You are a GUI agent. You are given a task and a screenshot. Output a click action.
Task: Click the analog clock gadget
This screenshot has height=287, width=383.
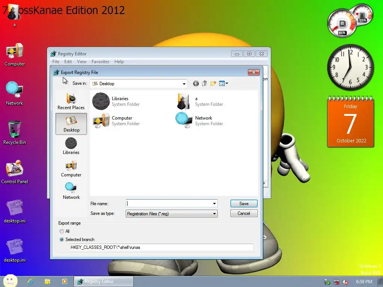[350, 67]
